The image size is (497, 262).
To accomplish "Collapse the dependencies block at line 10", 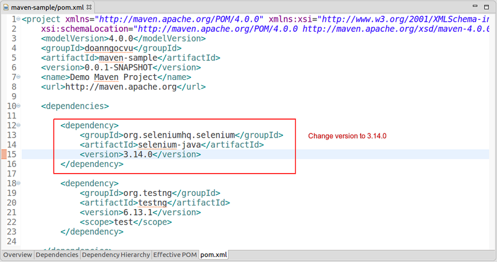I will tap(19, 106).
